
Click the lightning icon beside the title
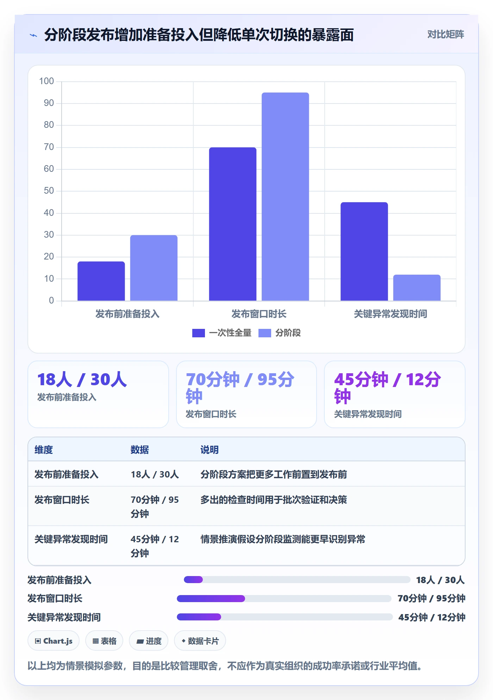pyautogui.click(x=33, y=35)
